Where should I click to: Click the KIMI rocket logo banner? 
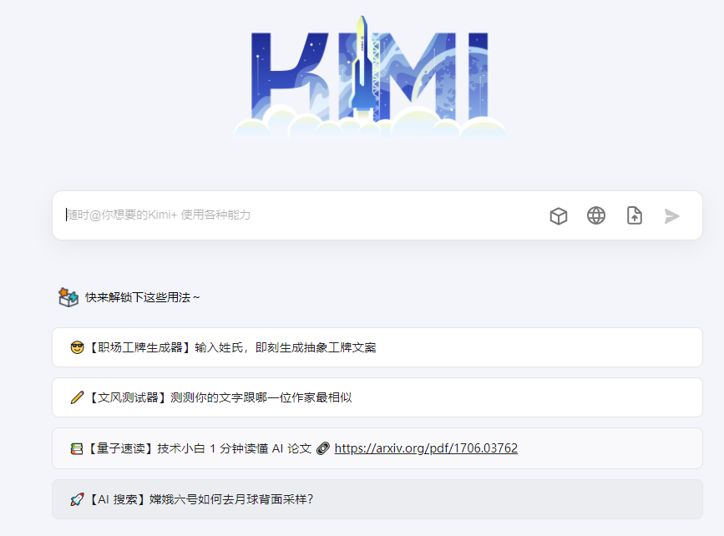370,78
